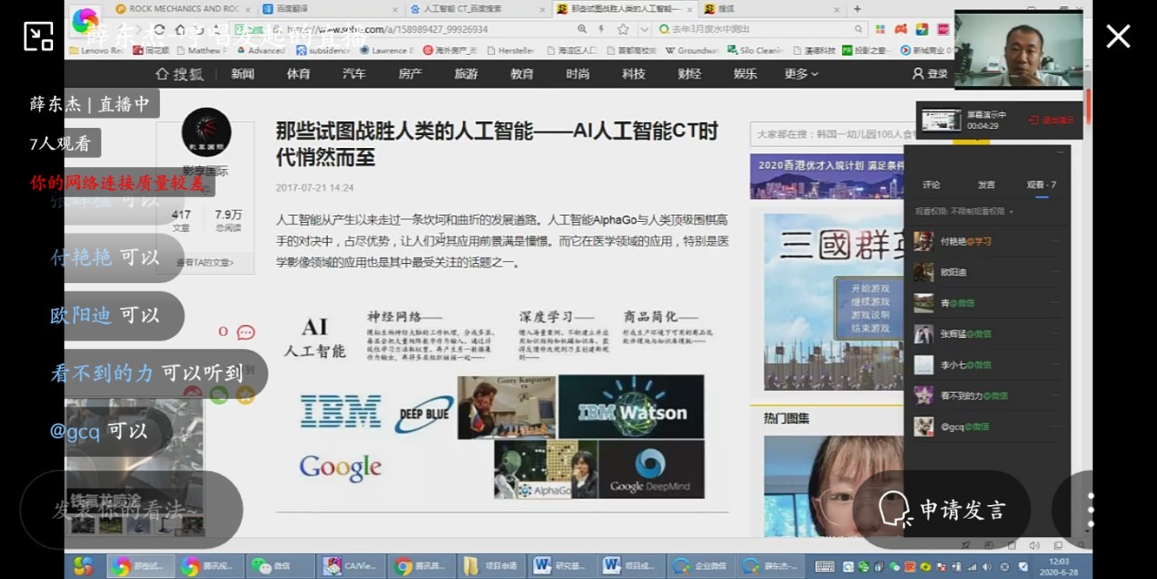Open the 查看TA的文章 link
The image size is (1157, 579).
[205, 262]
